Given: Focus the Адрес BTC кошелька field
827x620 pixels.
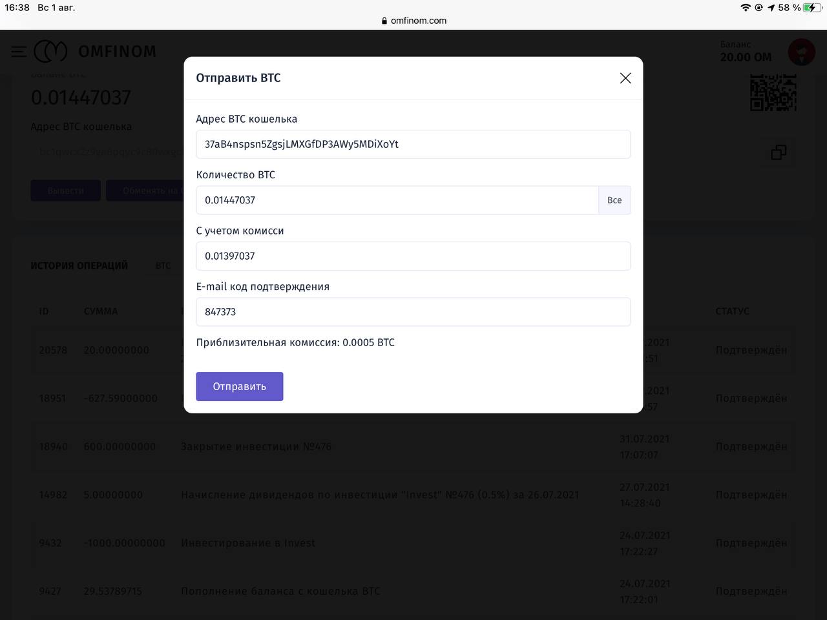Looking at the screenshot, I should pyautogui.click(x=413, y=144).
